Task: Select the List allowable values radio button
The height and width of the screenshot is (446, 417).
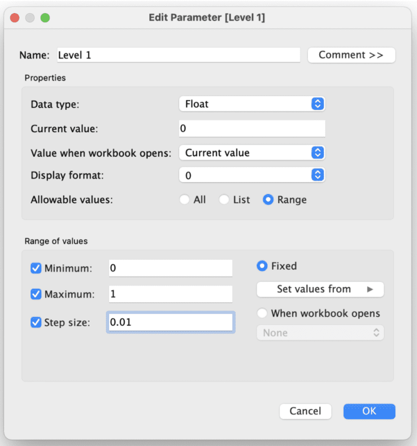Action: click(x=224, y=200)
